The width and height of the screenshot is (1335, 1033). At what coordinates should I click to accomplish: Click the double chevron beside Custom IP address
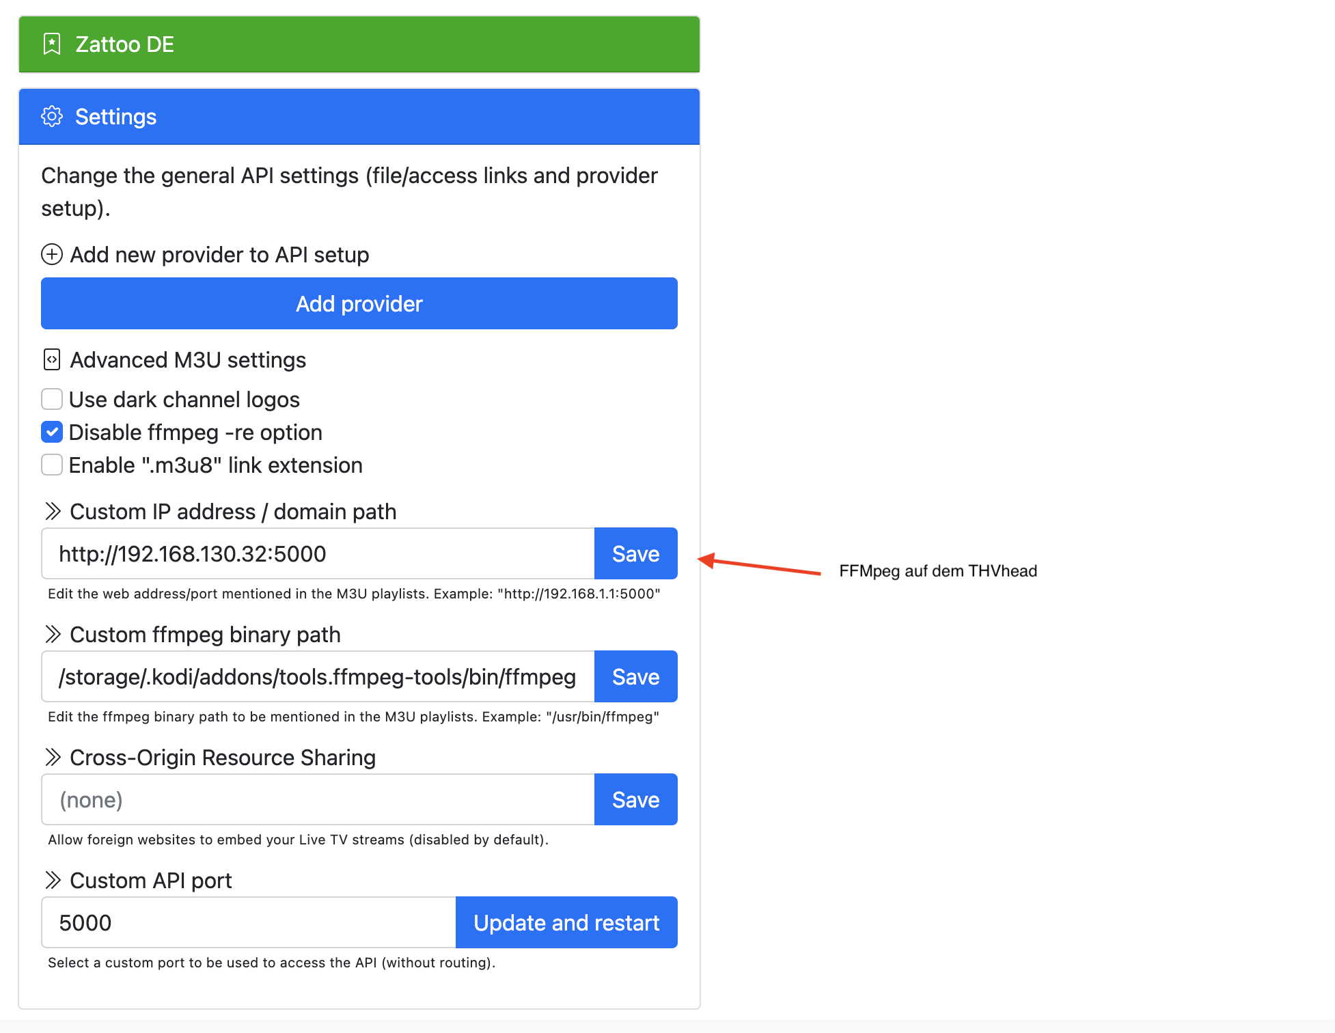click(x=53, y=512)
